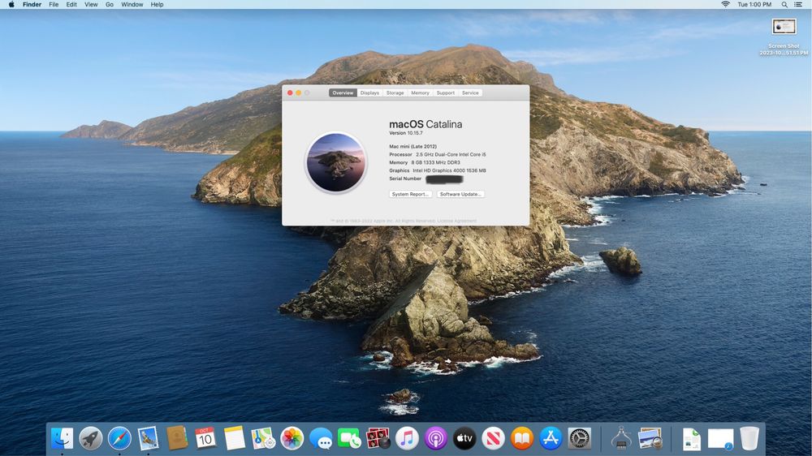Viewport: 812px width, 456px height.
Task: Switch to the Memory tab
Action: pos(420,92)
